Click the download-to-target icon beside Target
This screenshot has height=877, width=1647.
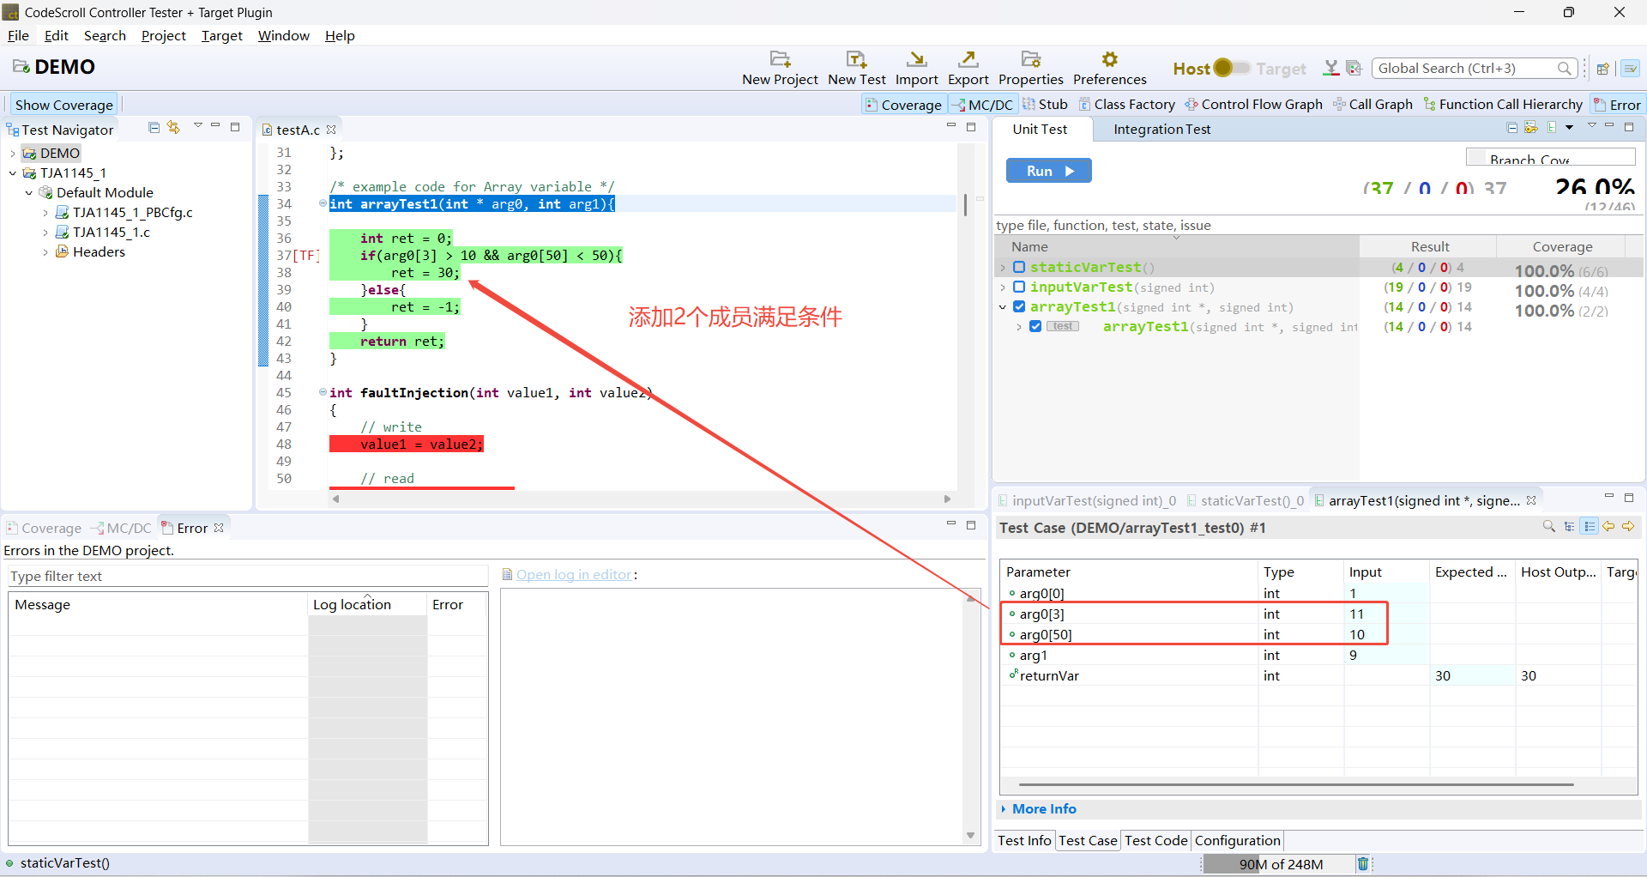click(1331, 68)
